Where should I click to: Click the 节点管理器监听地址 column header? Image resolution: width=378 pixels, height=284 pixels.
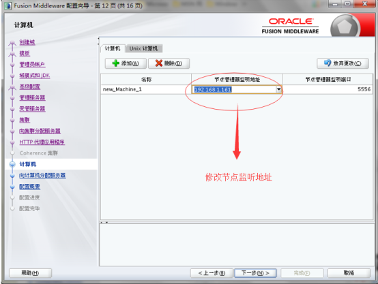[237, 80]
